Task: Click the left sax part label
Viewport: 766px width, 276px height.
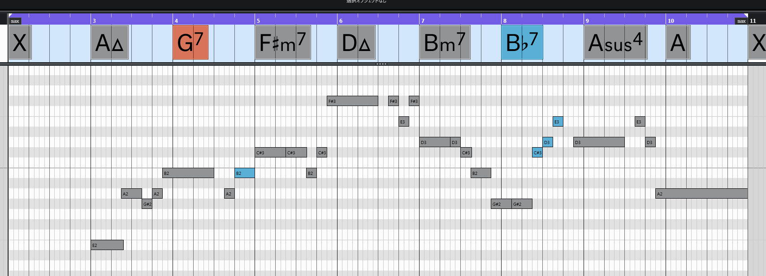Action: pyautogui.click(x=15, y=21)
